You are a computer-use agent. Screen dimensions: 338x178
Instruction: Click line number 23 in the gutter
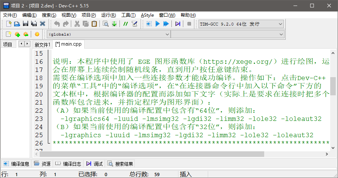pos(39,119)
